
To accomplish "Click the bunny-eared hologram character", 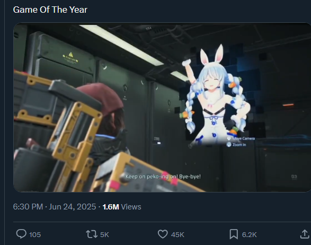I will [x=214, y=94].
